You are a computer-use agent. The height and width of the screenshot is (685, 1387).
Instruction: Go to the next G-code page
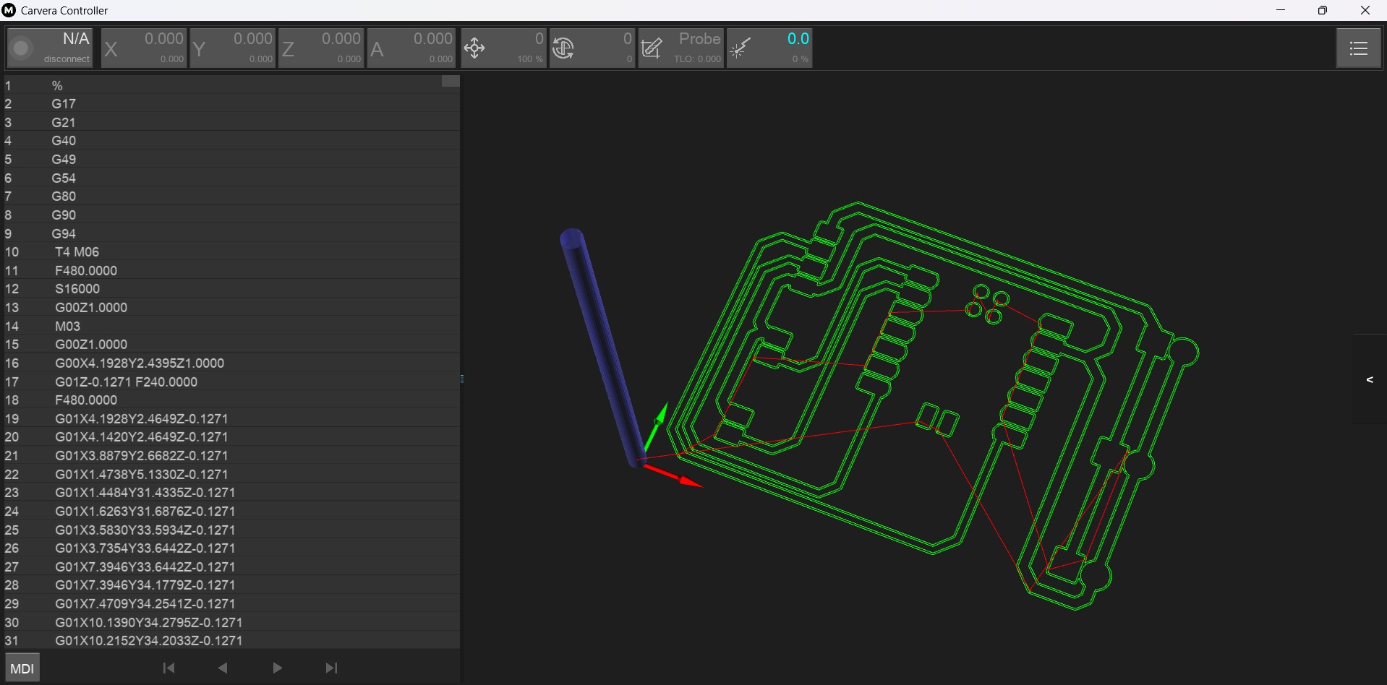coord(277,668)
